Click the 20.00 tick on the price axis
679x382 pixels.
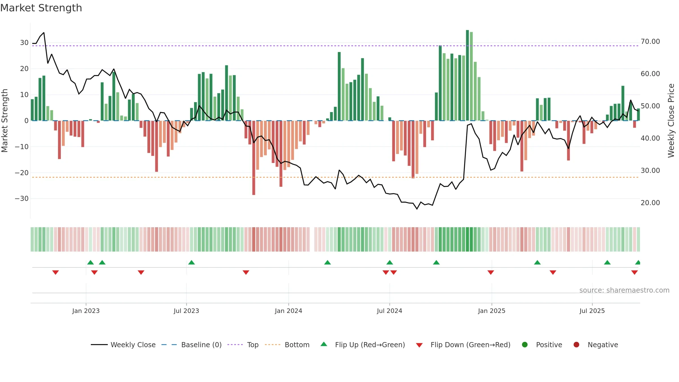650,203
